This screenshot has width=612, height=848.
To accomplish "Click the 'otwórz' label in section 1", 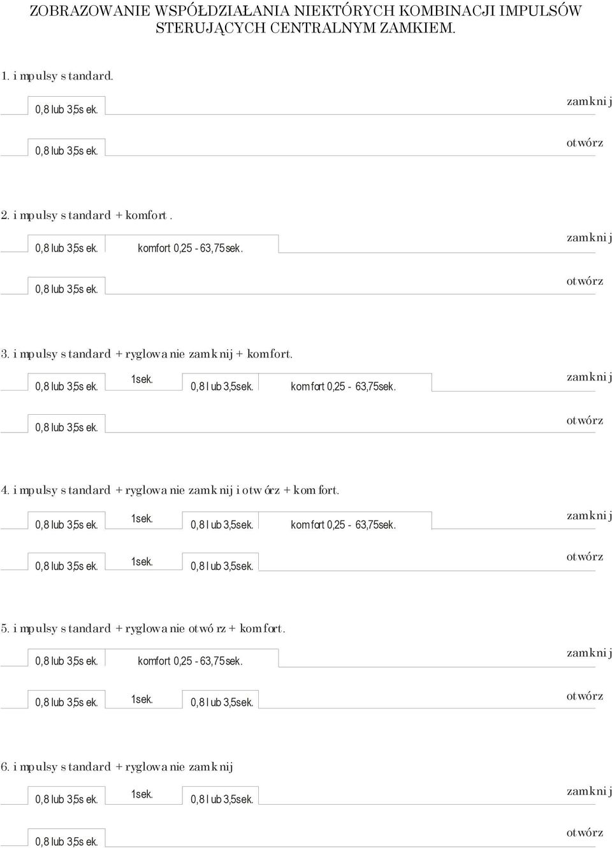I will point(585,143).
